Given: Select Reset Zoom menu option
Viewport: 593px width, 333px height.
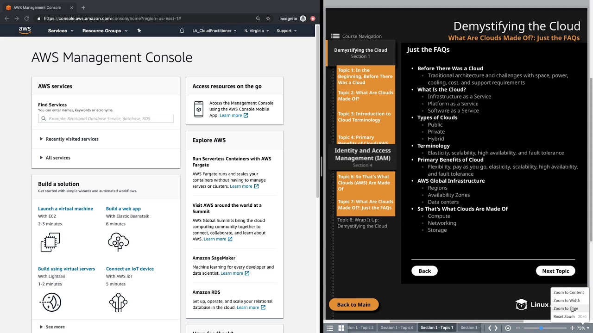Looking at the screenshot, I should tap(568, 317).
